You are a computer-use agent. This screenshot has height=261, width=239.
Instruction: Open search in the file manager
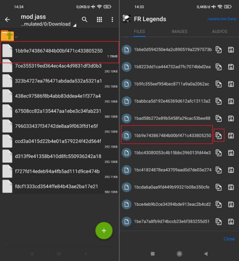point(84,20)
